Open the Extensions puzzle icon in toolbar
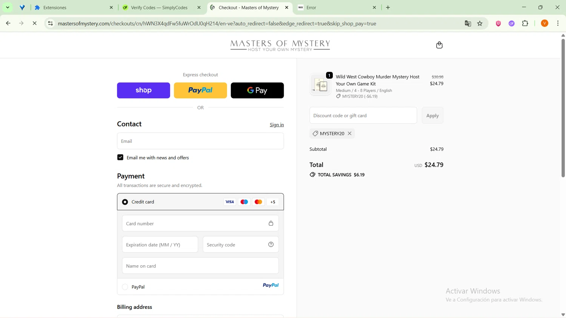The image size is (566, 318). [525, 23]
